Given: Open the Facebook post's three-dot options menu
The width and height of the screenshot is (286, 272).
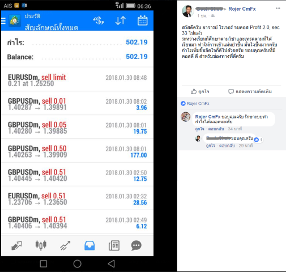Looking at the screenshot, I should [x=278, y=8].
